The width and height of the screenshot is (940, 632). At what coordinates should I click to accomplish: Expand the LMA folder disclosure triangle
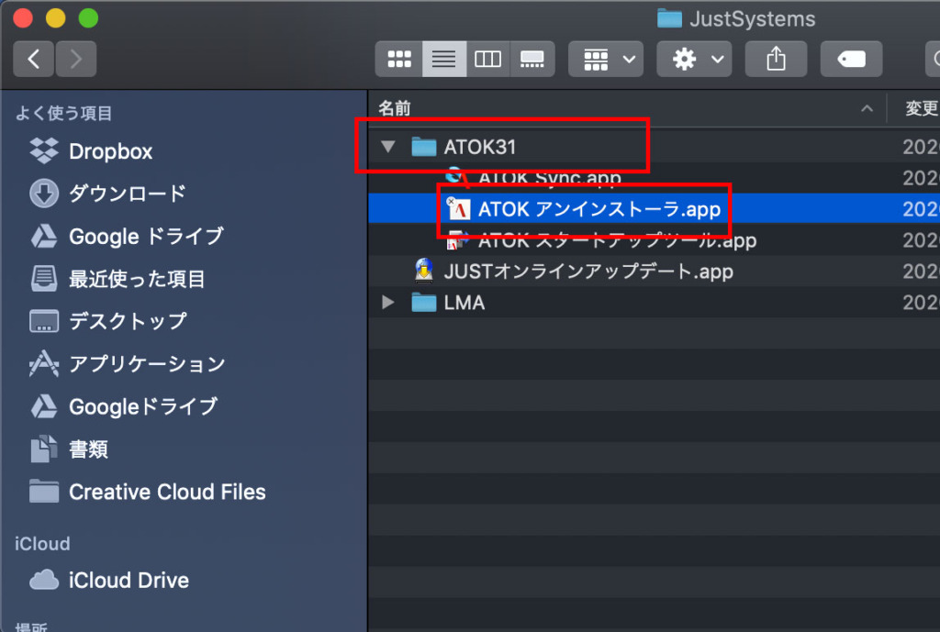pos(388,303)
